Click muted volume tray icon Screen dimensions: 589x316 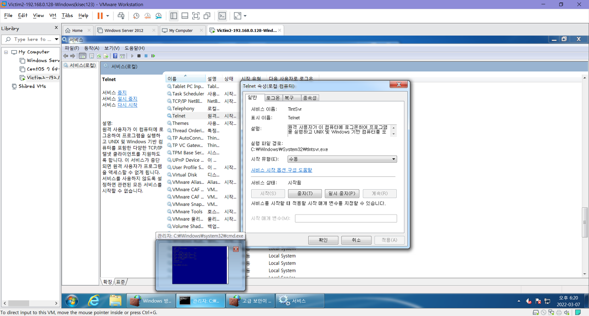coord(528,301)
